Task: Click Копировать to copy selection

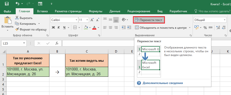Action: 26,24
